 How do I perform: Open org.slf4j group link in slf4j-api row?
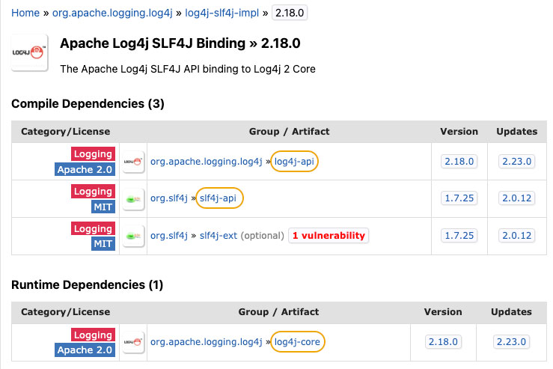click(169, 198)
